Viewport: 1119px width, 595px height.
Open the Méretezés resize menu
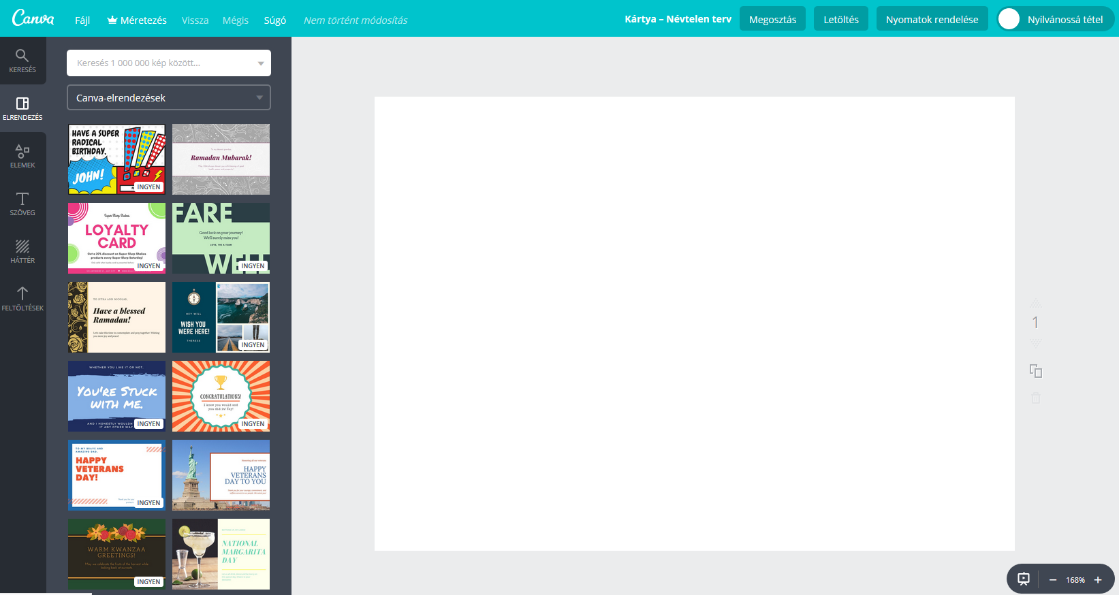(x=137, y=20)
